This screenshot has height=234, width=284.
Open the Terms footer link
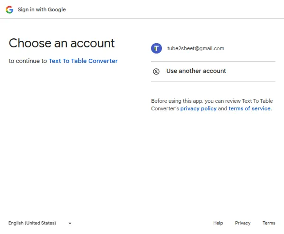tap(269, 223)
